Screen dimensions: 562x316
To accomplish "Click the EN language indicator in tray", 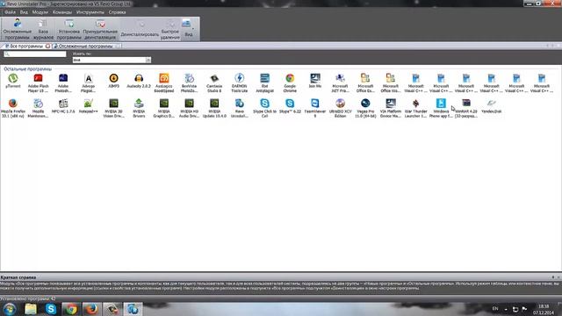I will [x=495, y=308].
